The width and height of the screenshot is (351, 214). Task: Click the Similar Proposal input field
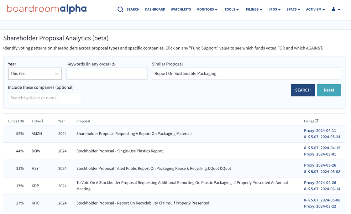click(x=246, y=73)
